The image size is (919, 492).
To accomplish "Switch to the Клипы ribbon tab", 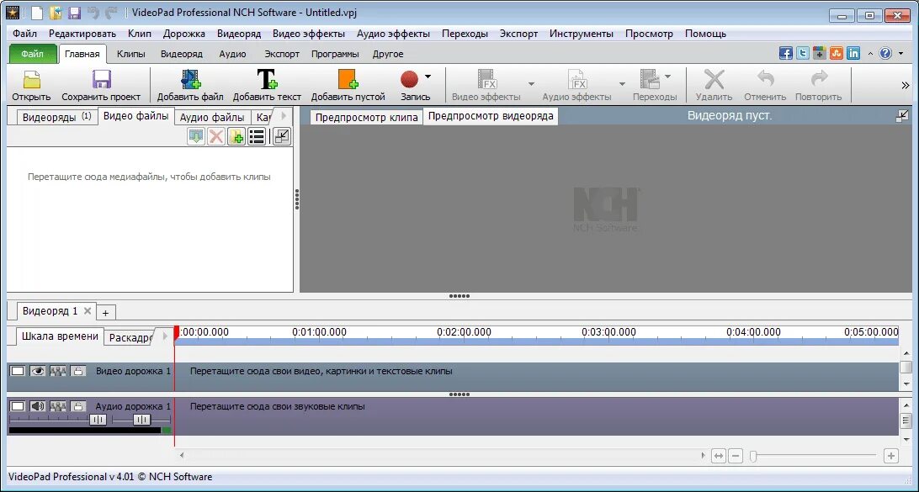I will [131, 54].
